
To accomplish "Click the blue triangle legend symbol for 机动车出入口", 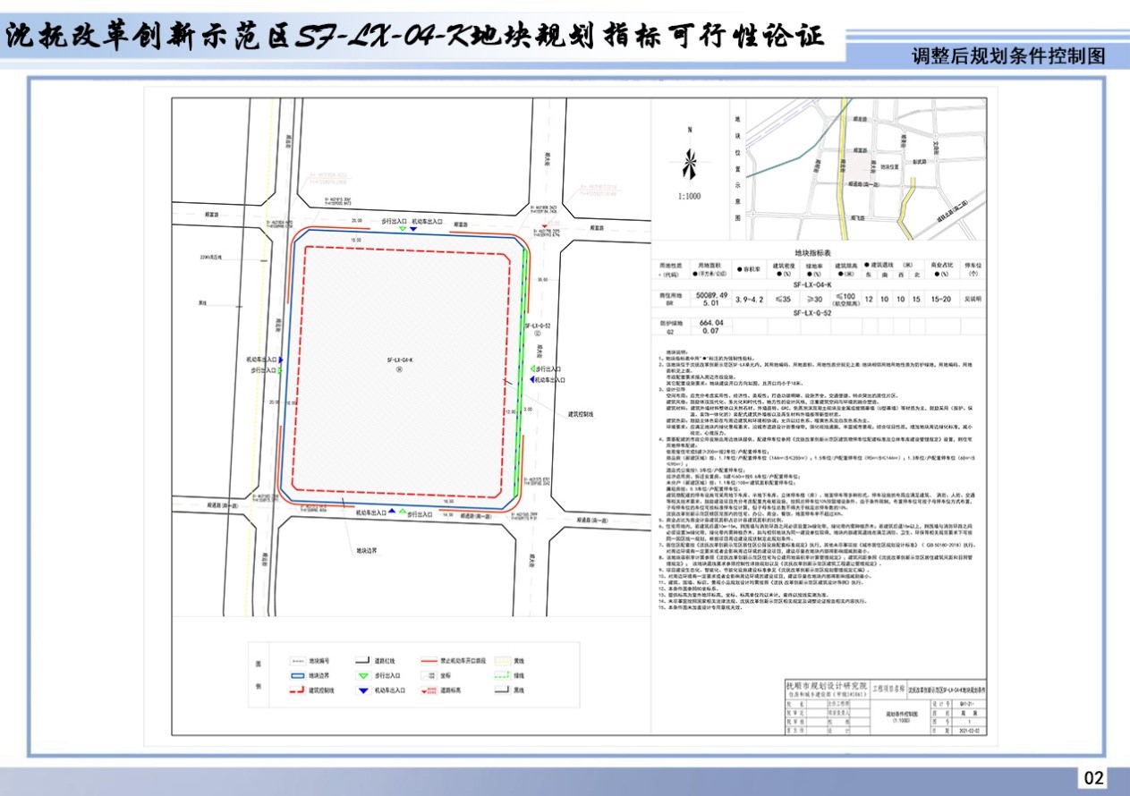I will tap(364, 690).
